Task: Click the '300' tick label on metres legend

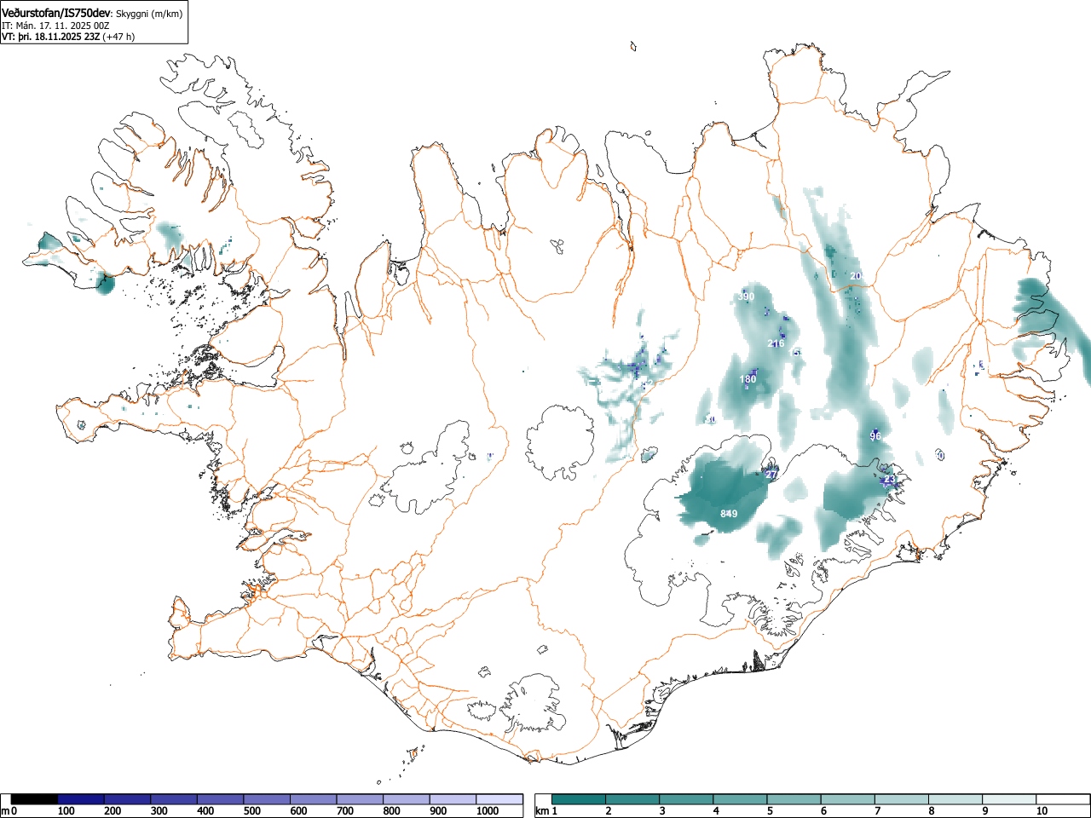Action: (159, 811)
